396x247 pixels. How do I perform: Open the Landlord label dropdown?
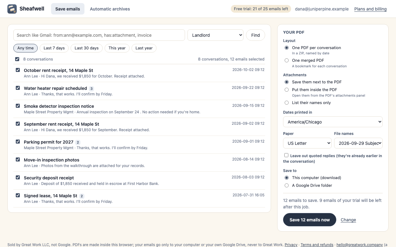216,35
